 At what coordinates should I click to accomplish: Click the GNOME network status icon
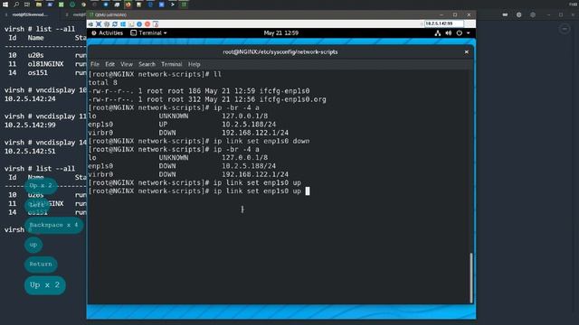pyautogui.click(x=438, y=32)
